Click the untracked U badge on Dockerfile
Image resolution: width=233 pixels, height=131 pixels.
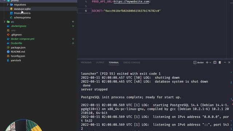pos(73,43)
